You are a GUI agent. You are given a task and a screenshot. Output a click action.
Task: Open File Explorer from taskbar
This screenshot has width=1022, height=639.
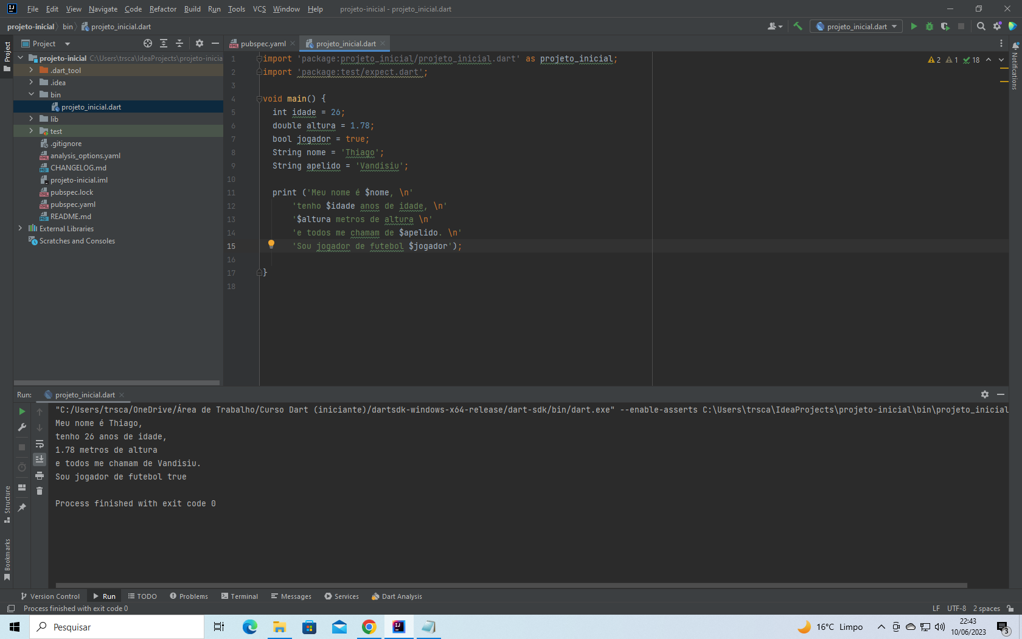(279, 627)
